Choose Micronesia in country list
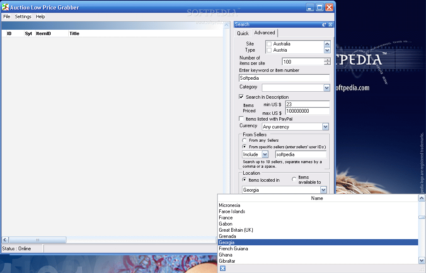 pyautogui.click(x=318, y=205)
